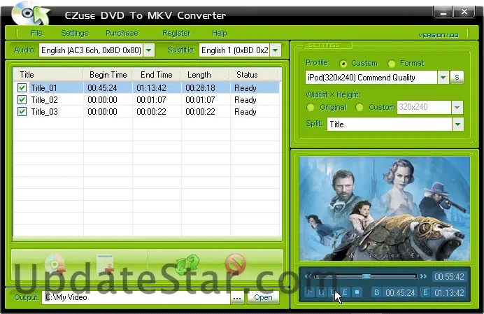Start conversion with the green arrows icon
The image size is (484, 314).
click(x=187, y=264)
